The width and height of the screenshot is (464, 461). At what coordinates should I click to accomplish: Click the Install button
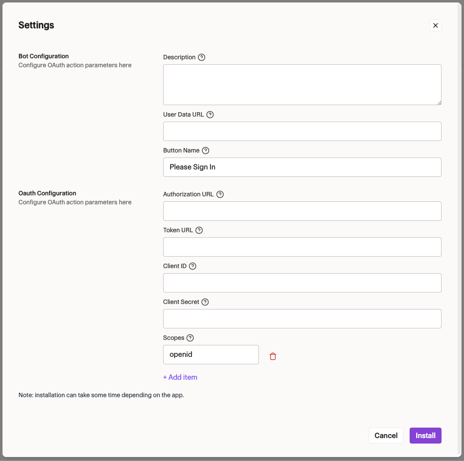point(425,435)
